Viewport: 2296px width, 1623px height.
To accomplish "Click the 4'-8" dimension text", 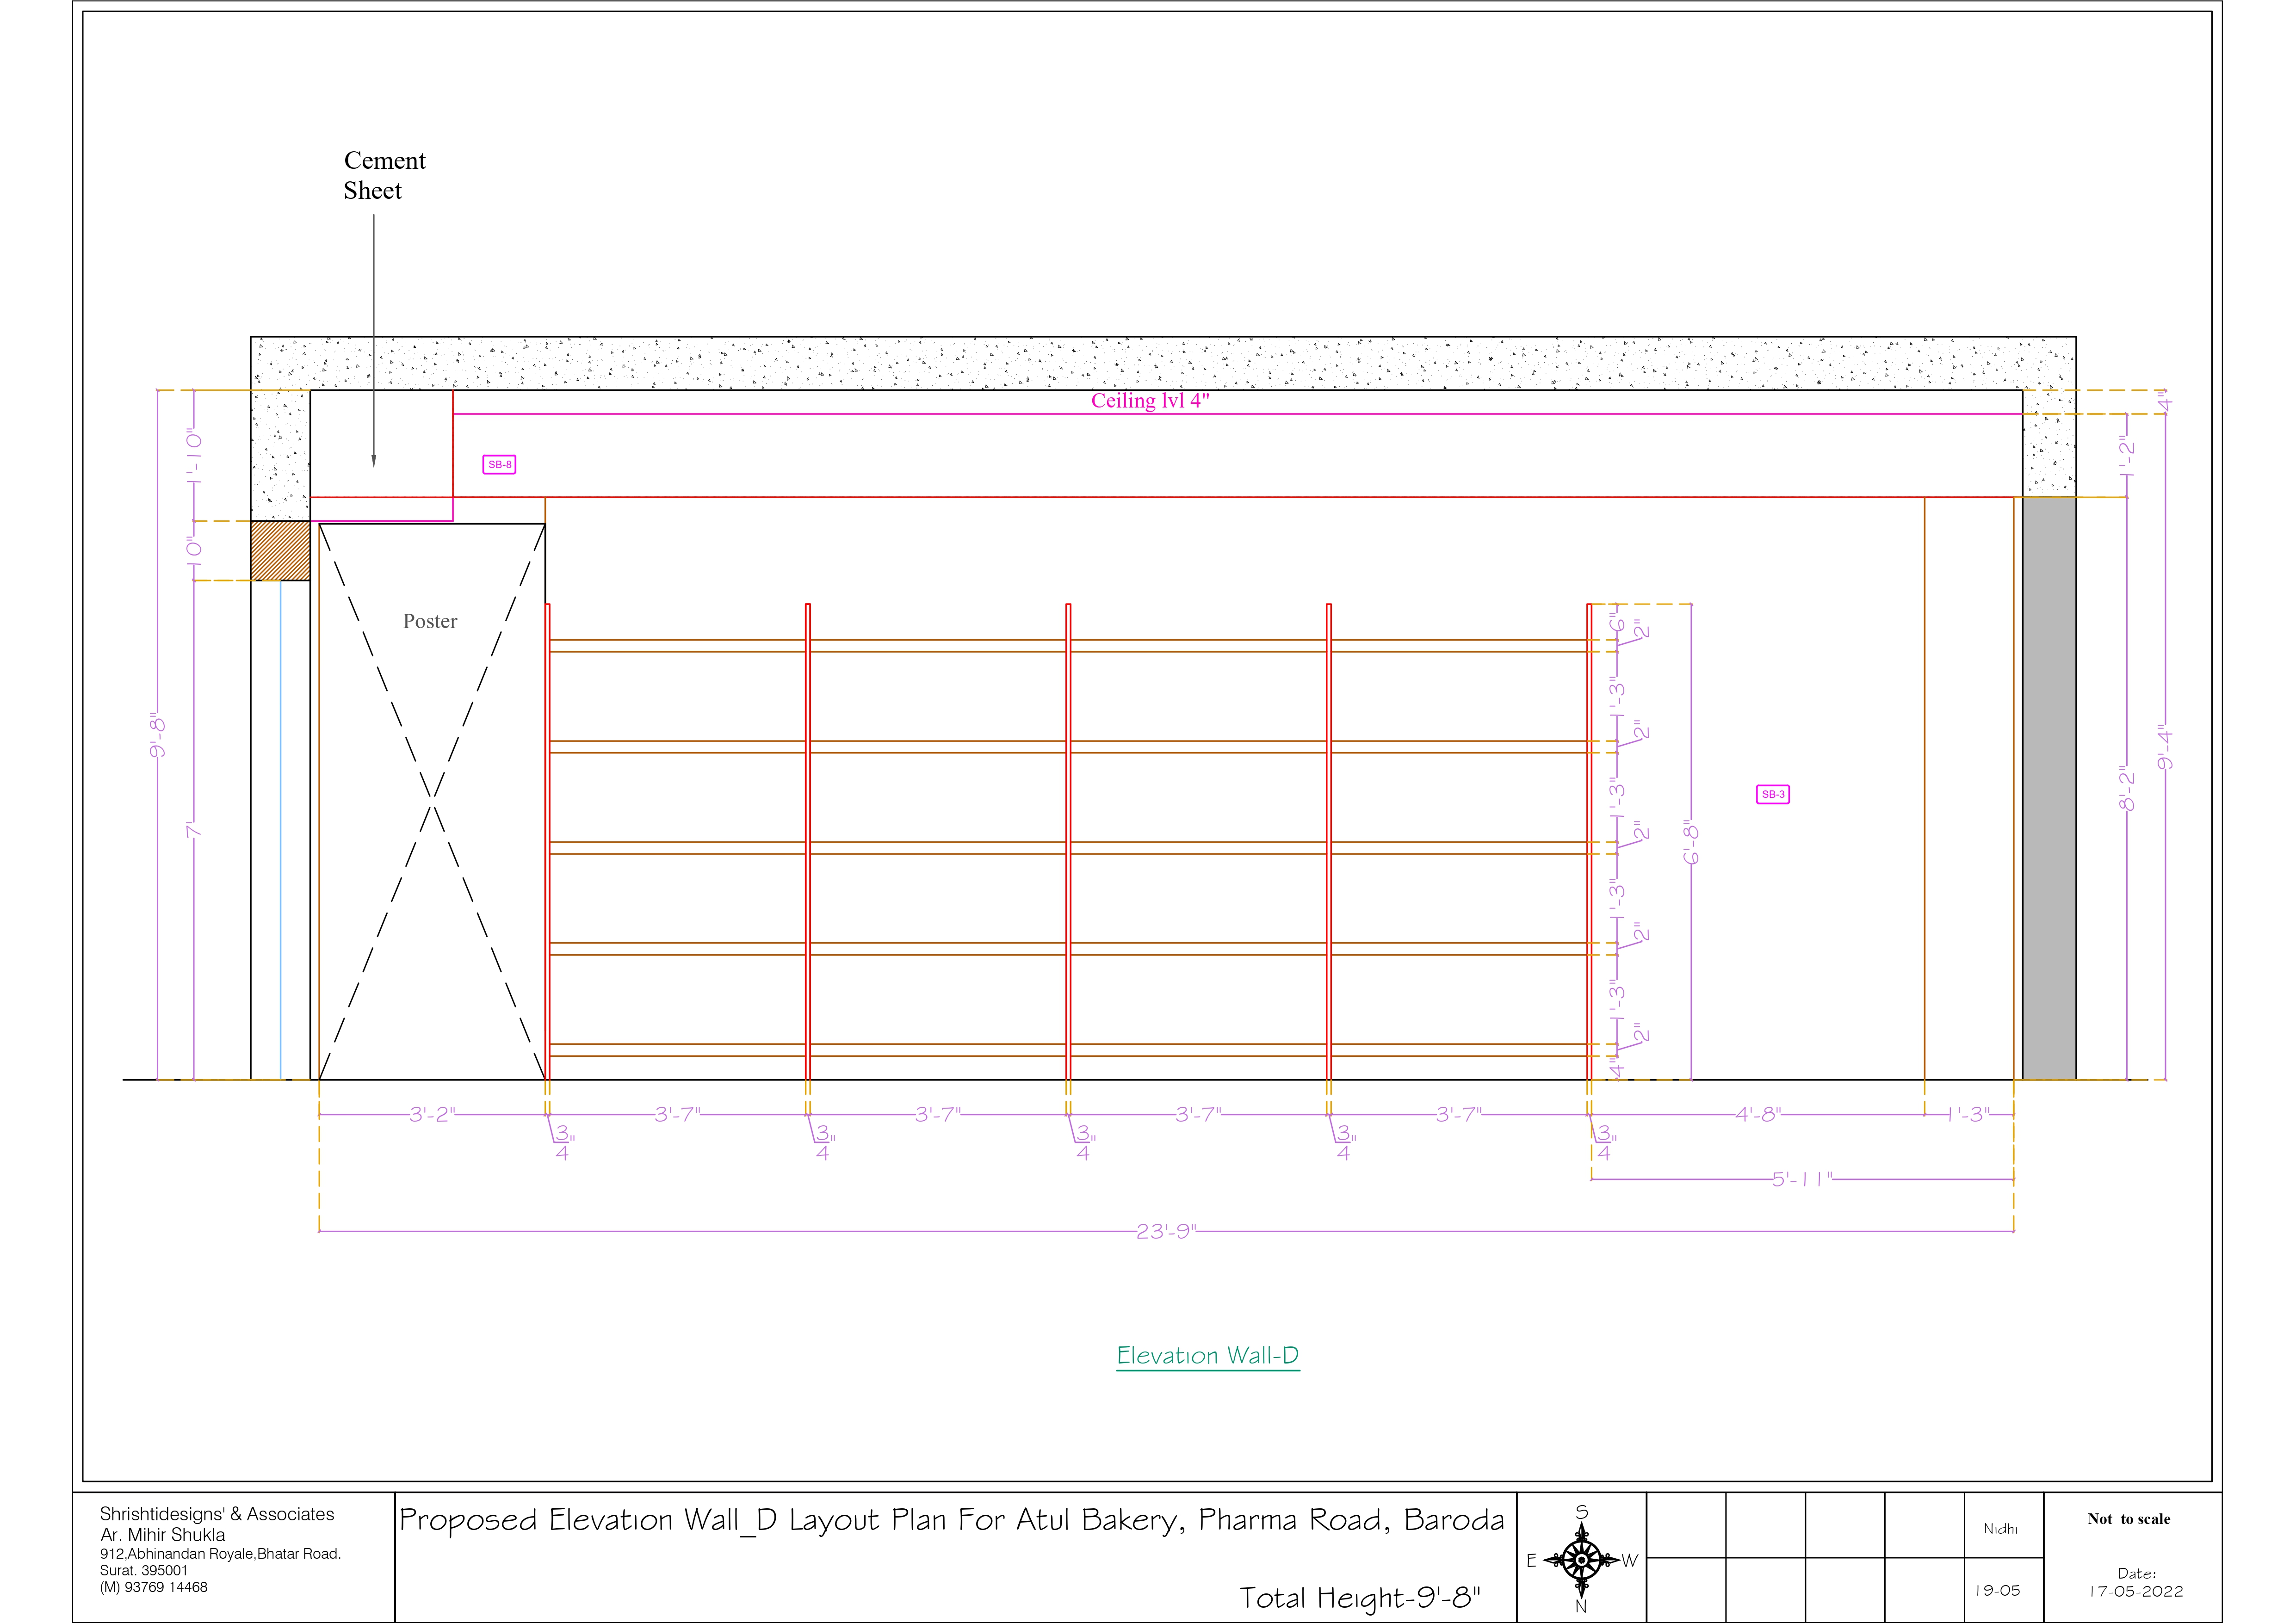I will (x=1757, y=1114).
